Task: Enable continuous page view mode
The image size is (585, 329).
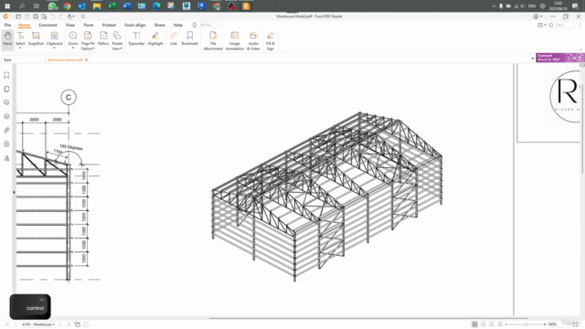Action: [x=484, y=324]
